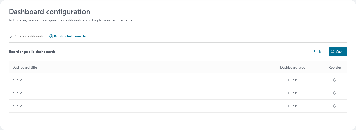Click the reorder handle for public 2
Viewport: 356px width, 130px height.
tap(335, 93)
